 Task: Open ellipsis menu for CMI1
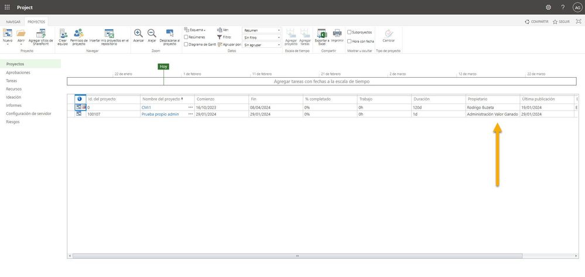[x=191, y=107]
